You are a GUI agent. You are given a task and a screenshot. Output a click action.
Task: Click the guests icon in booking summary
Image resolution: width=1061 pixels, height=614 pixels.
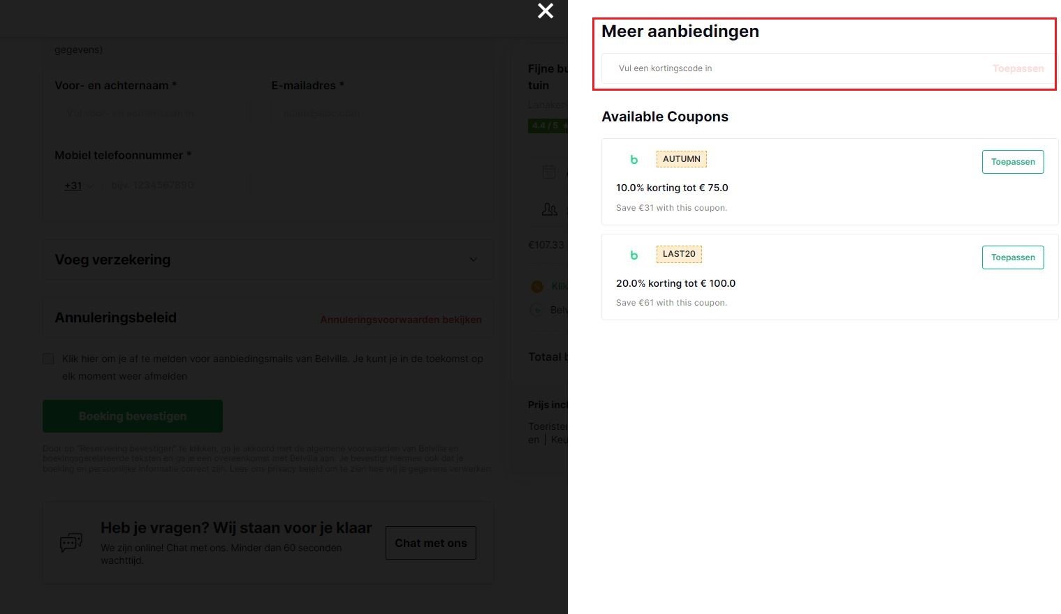tap(550, 209)
